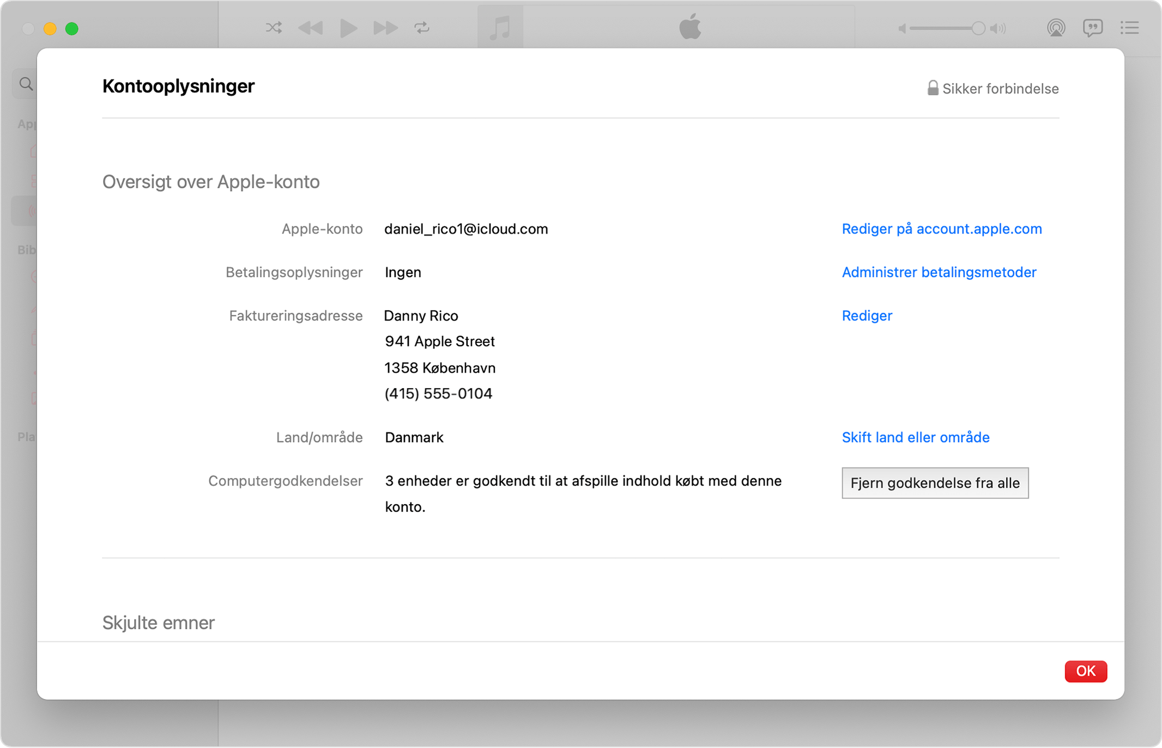Image resolution: width=1162 pixels, height=748 pixels.
Task: Click the Sikker forbindelse text
Action: pyautogui.click(x=1001, y=89)
